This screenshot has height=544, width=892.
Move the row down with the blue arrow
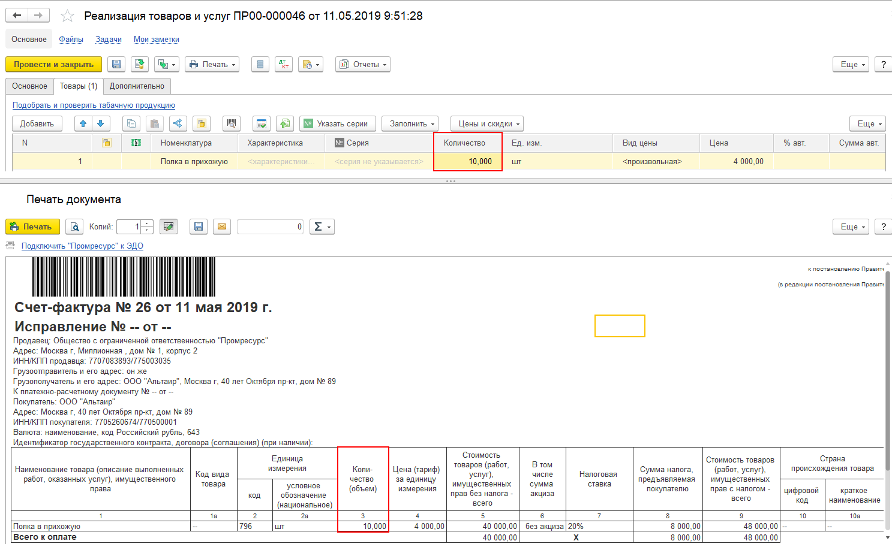click(x=101, y=123)
